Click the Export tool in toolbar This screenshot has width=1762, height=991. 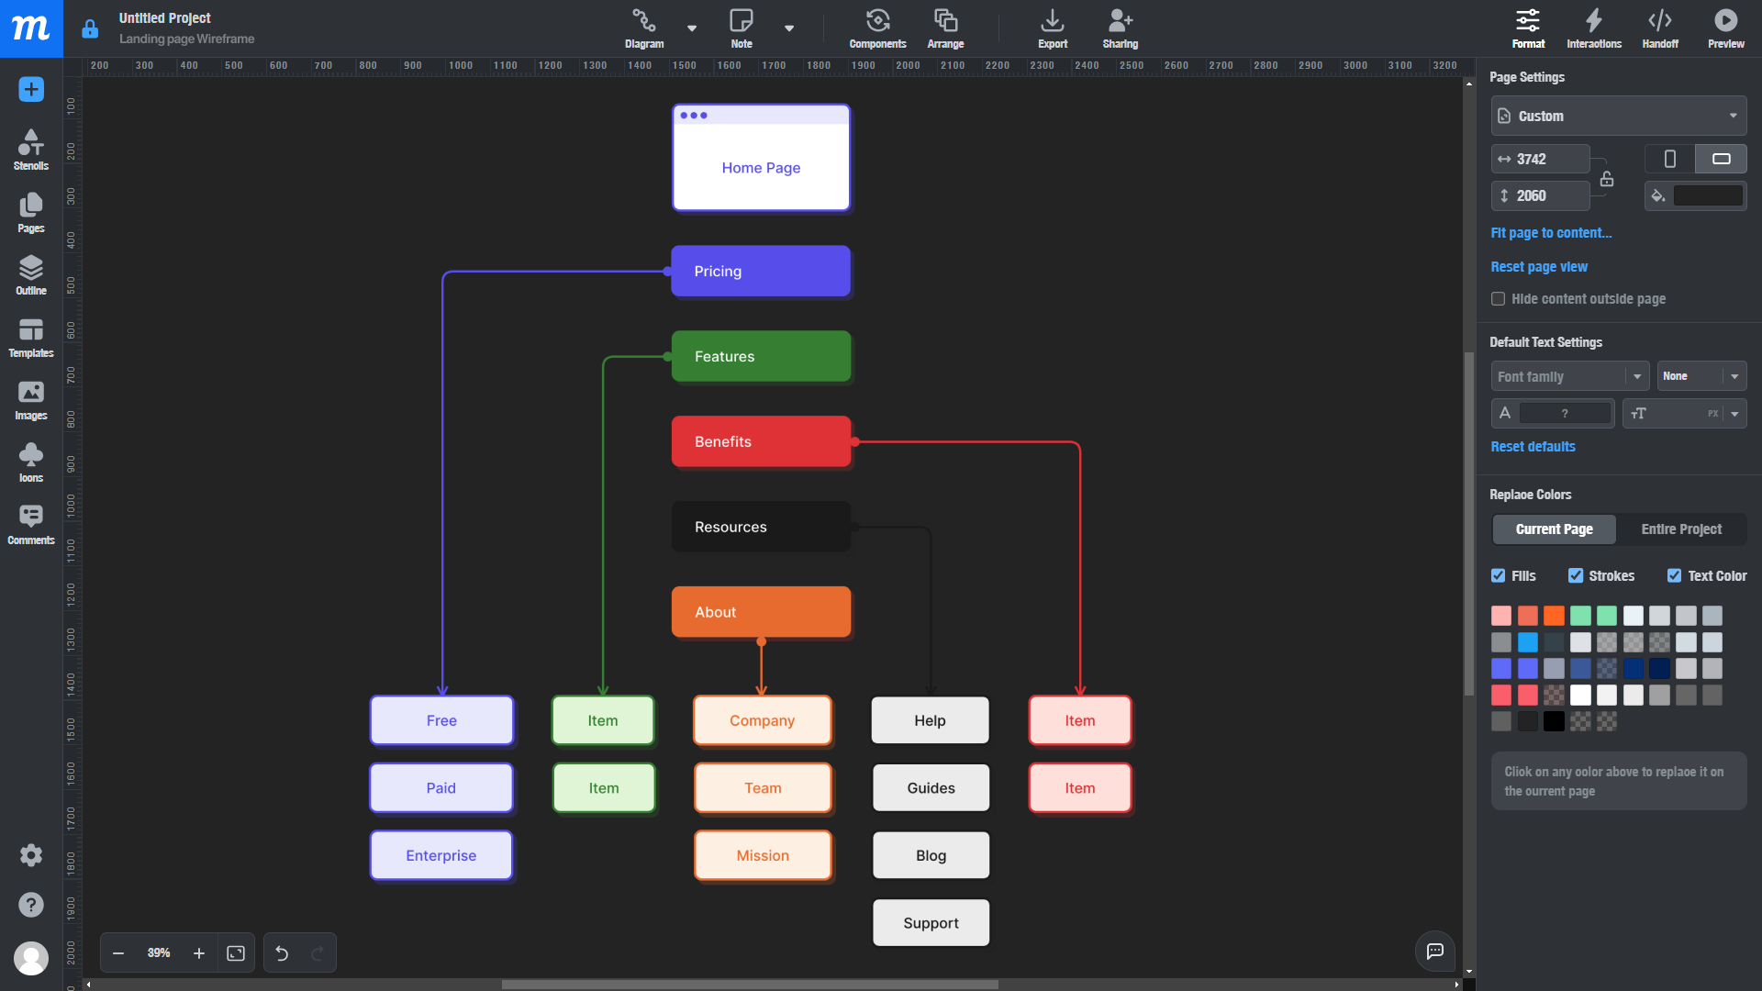click(x=1051, y=28)
